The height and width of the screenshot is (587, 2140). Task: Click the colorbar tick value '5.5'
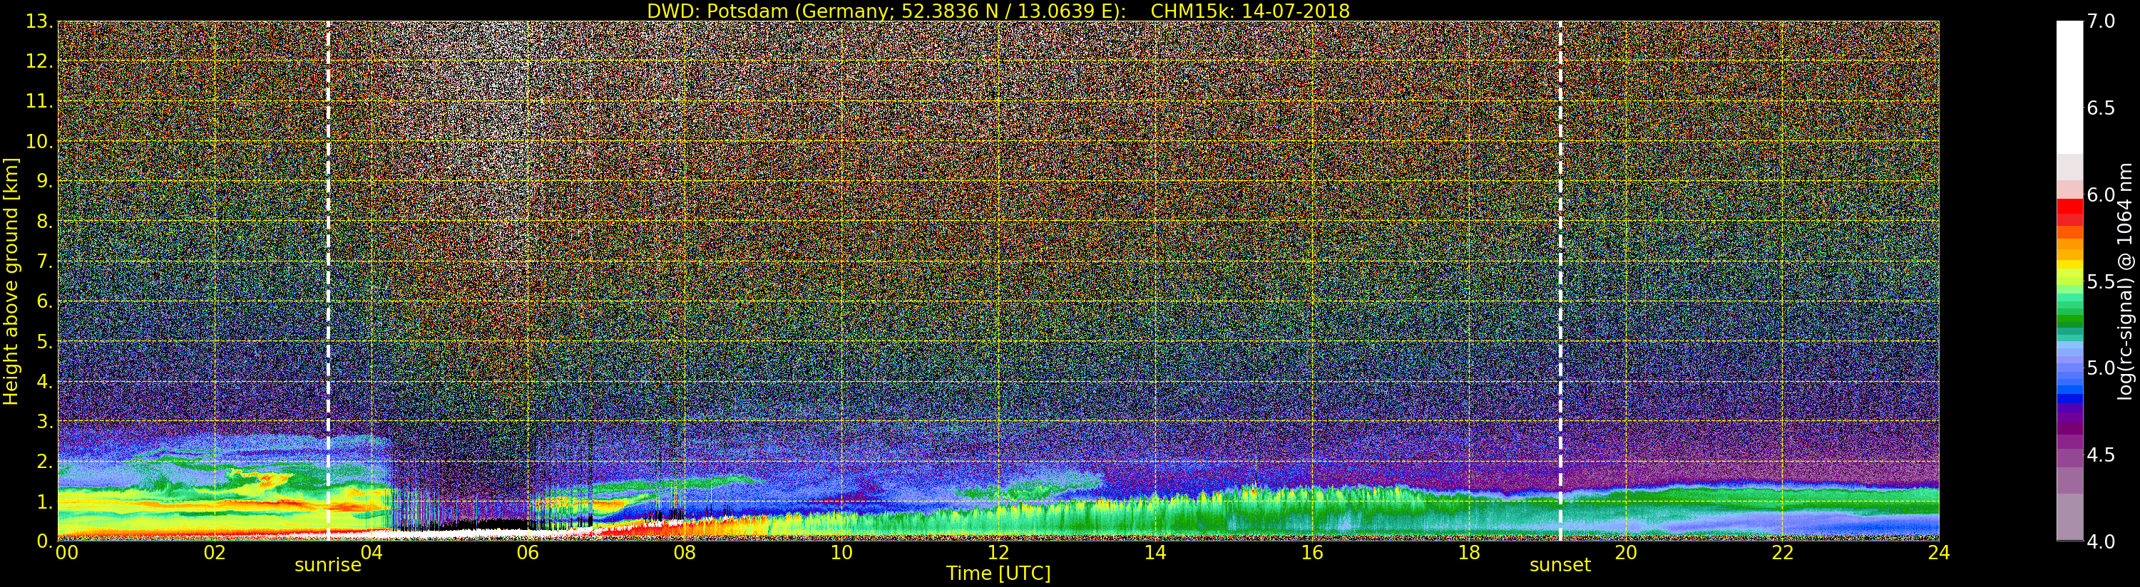pyautogui.click(x=2101, y=281)
